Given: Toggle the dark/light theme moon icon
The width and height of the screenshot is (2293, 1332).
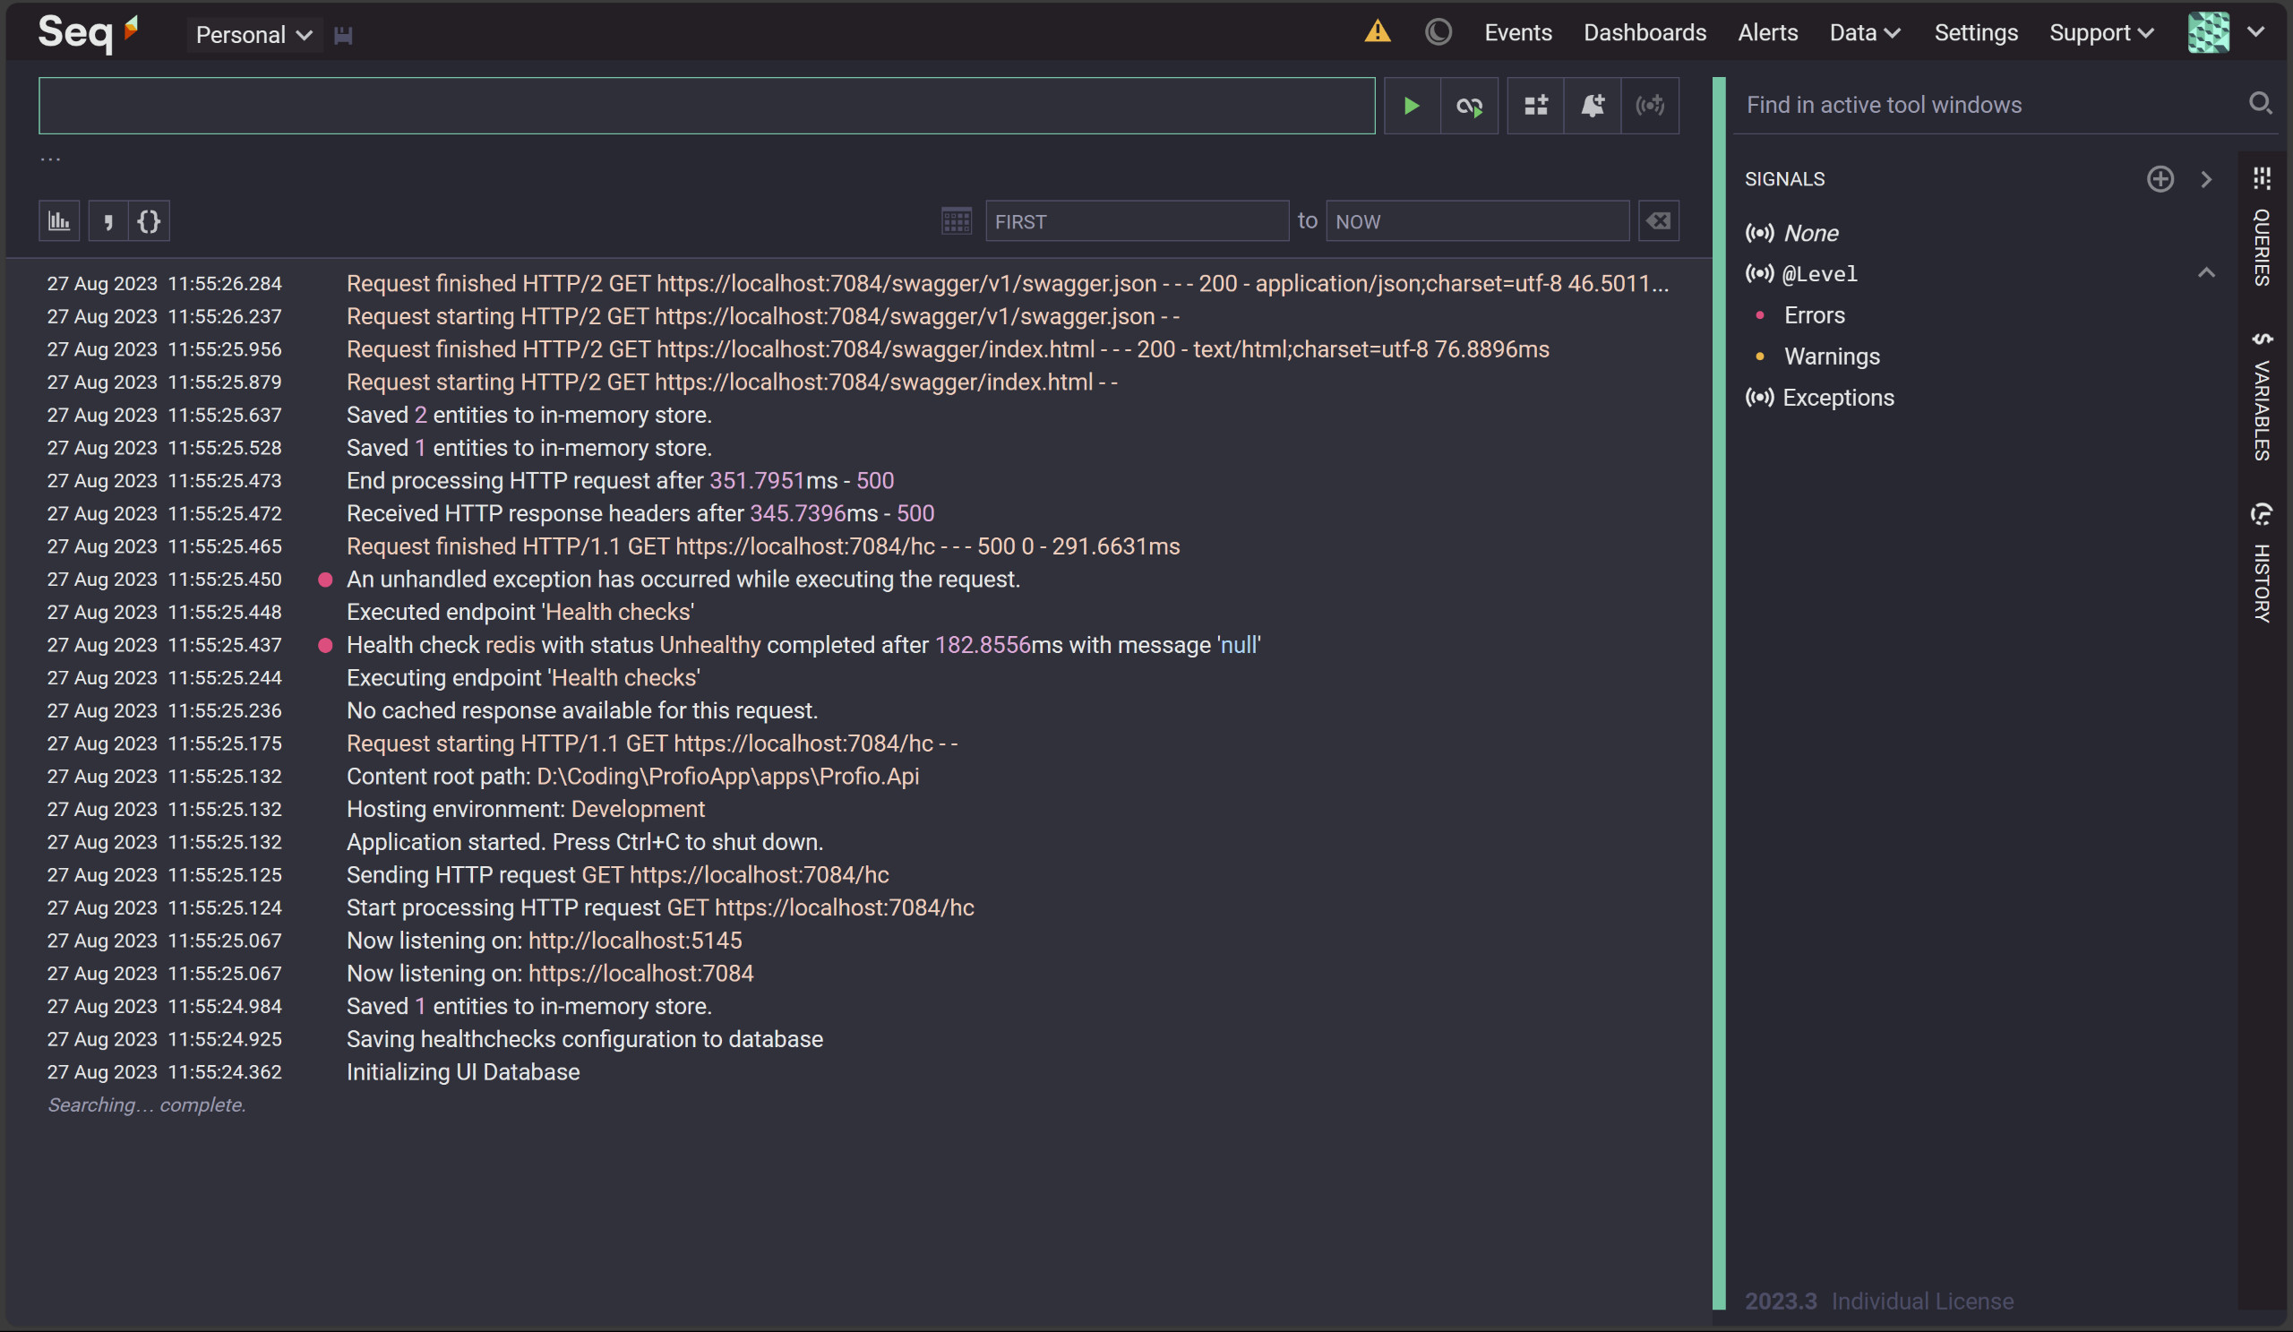Looking at the screenshot, I should [x=1438, y=33].
